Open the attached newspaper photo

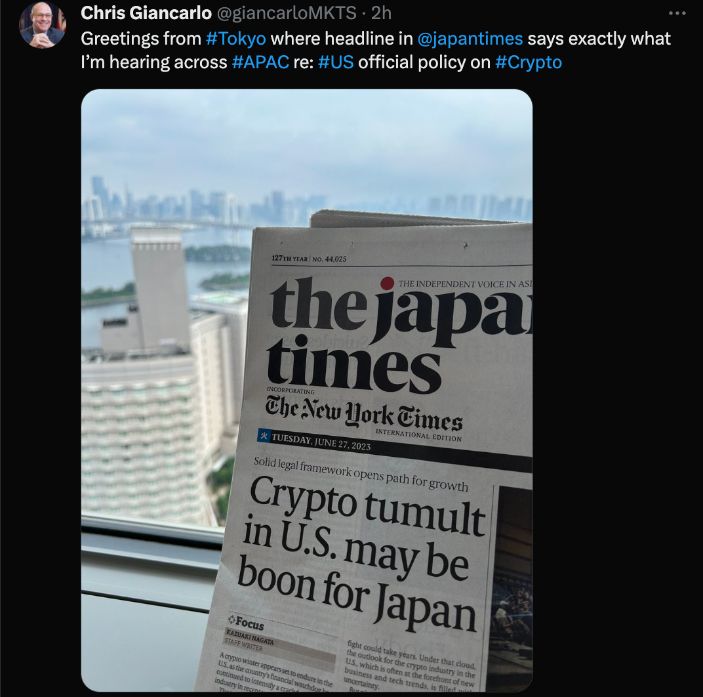pyautogui.click(x=307, y=390)
